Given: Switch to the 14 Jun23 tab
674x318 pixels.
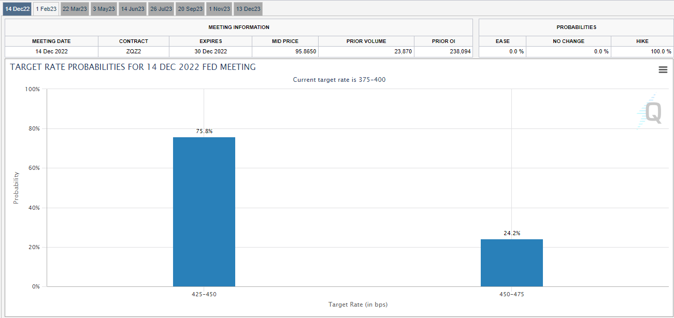Looking at the screenshot, I should point(133,9).
